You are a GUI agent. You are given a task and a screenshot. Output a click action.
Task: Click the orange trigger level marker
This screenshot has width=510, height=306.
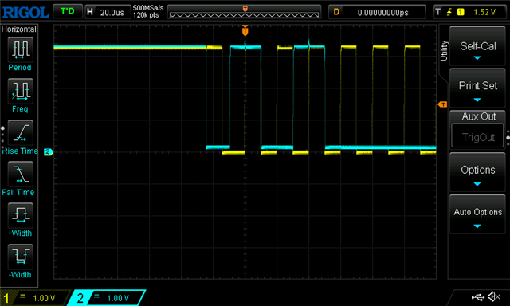(442, 104)
